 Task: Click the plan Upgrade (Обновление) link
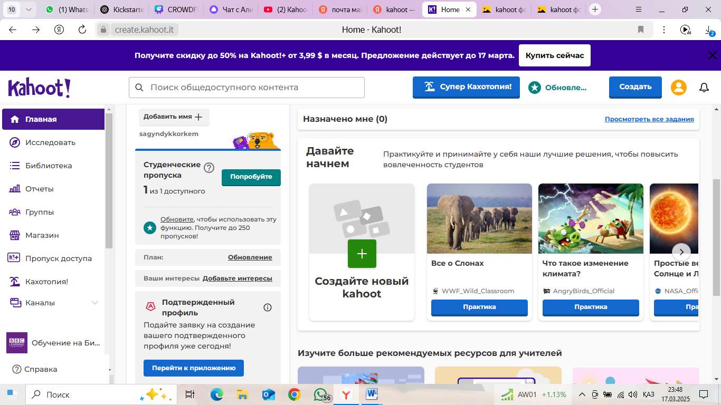coord(250,257)
